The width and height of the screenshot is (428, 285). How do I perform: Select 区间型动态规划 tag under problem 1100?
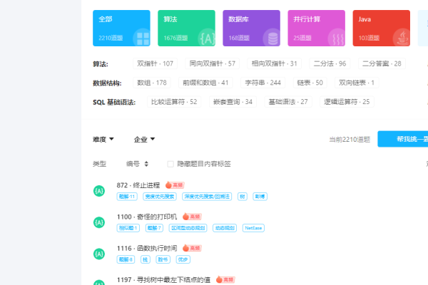coord(188,228)
